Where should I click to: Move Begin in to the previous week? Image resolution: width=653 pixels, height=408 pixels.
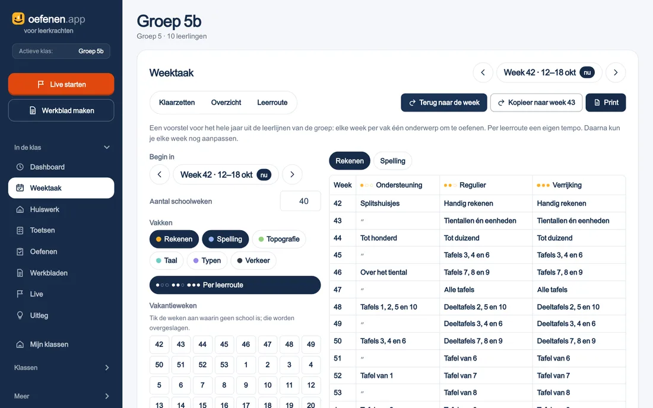point(160,174)
